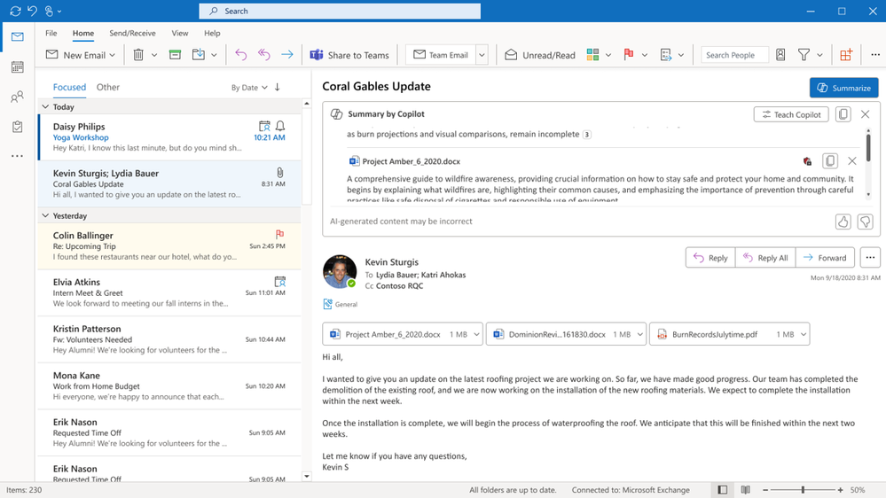Collapse the Today message group
886x498 pixels.
tap(45, 107)
